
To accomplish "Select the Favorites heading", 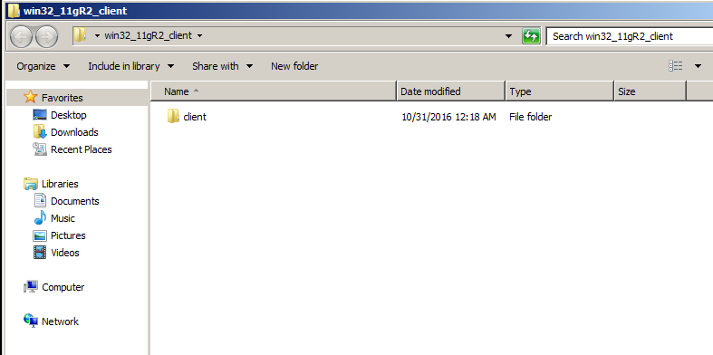I will [x=63, y=98].
